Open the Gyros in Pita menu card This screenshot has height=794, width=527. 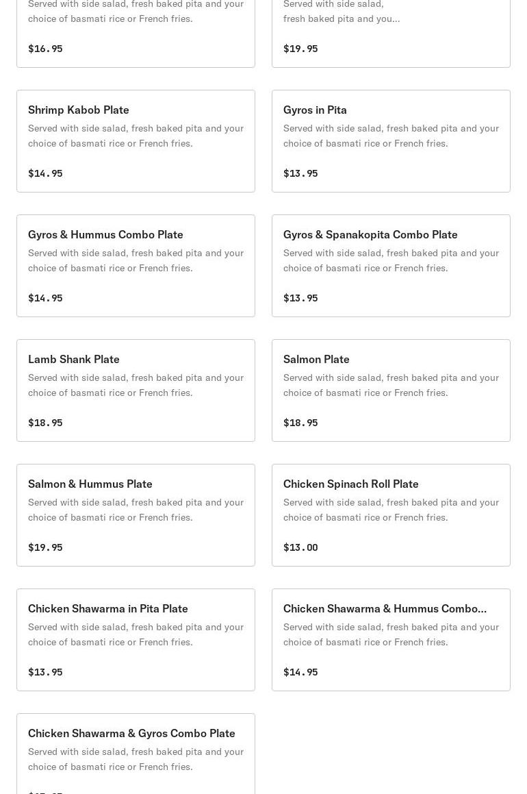point(391,141)
